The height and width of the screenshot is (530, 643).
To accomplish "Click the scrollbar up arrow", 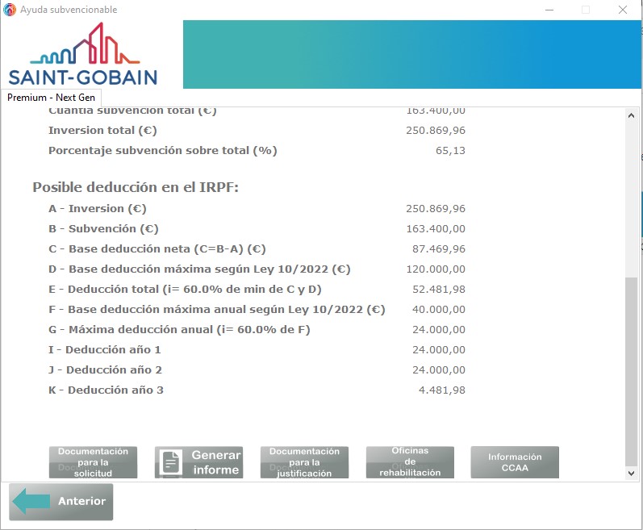I will [631, 116].
